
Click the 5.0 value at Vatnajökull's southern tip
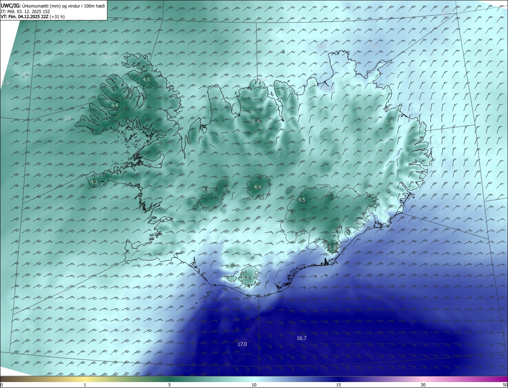click(332, 248)
